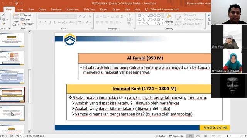The width and height of the screenshot is (247, 138).
Task: Open Character Spacing dropdown
Action: point(64,23)
